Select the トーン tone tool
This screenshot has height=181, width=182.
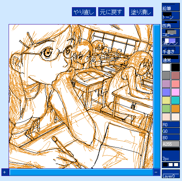[171, 16]
